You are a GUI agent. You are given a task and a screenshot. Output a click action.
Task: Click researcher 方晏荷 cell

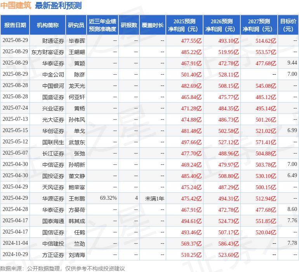tap(77, 209)
